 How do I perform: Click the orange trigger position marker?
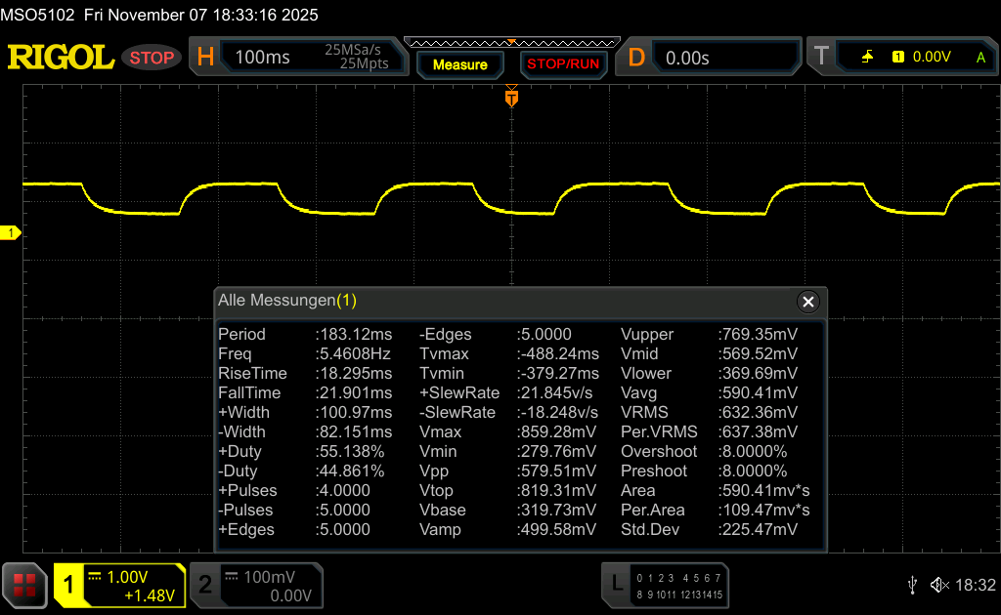[x=510, y=98]
